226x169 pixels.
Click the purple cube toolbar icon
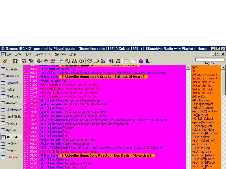(141, 61)
